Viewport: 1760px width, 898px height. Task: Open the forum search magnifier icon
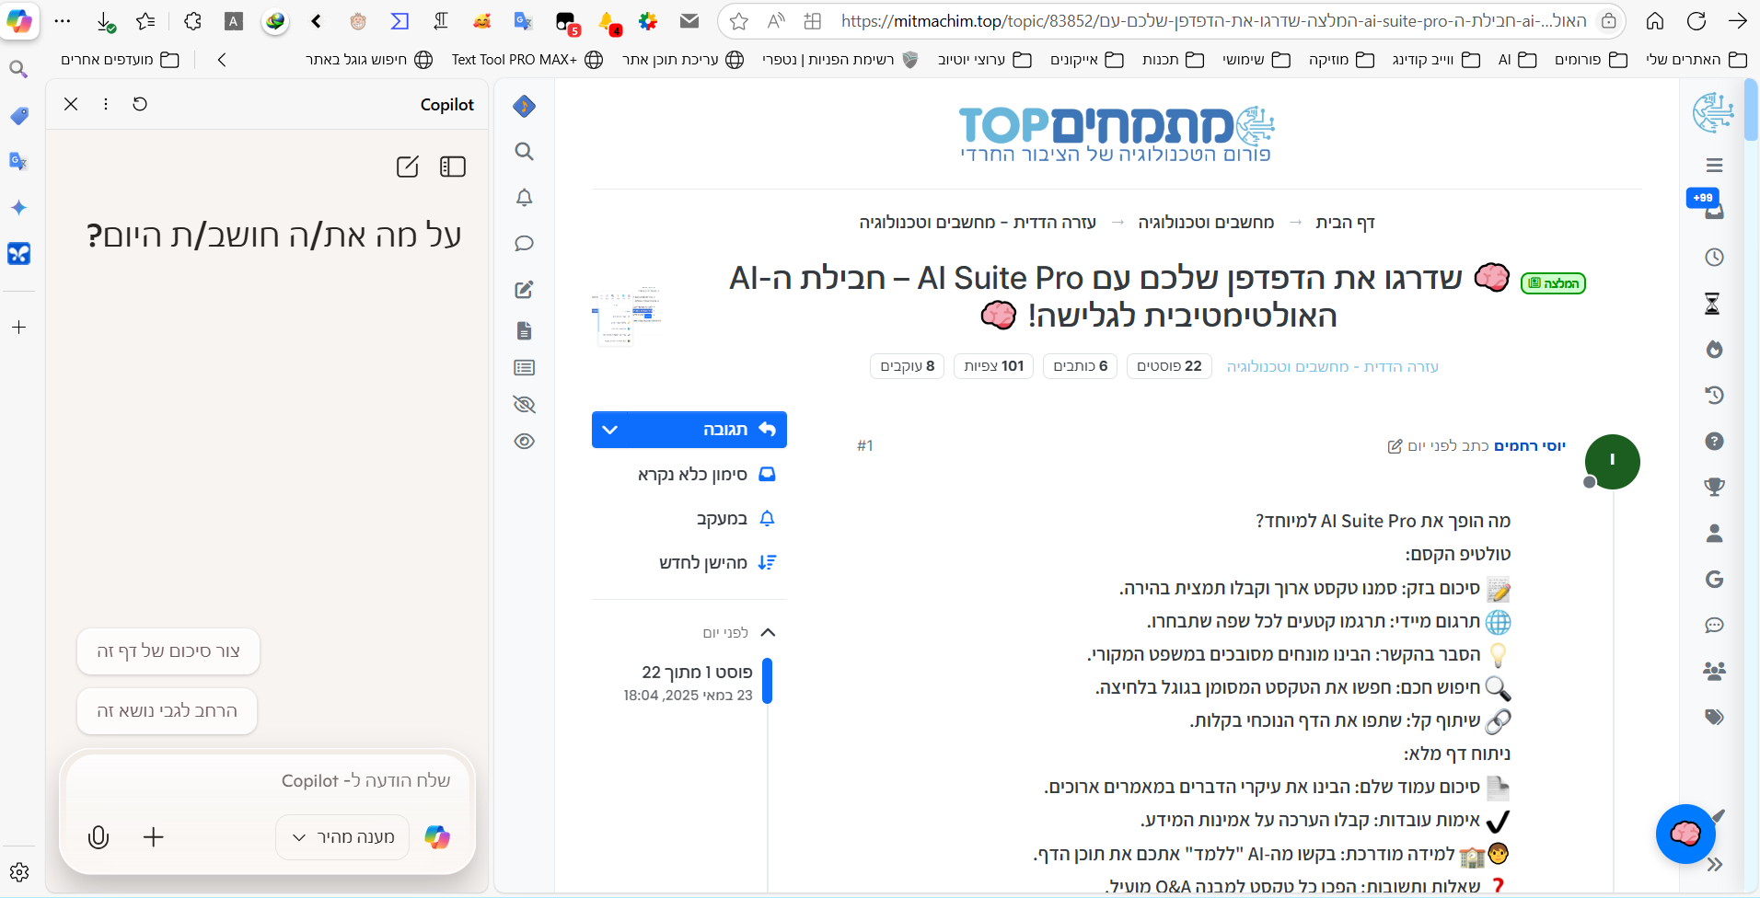[x=524, y=151]
